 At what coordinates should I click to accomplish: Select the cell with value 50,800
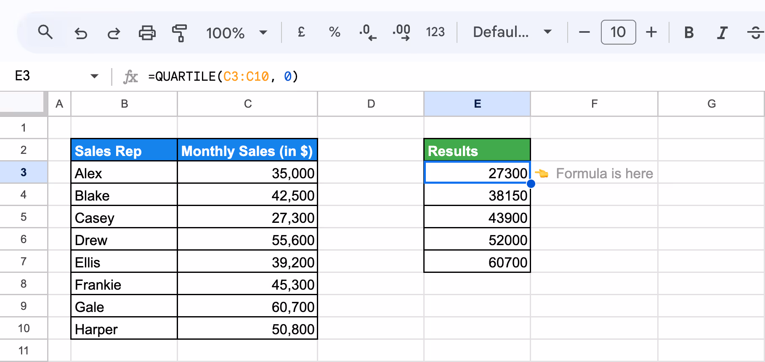[247, 328]
